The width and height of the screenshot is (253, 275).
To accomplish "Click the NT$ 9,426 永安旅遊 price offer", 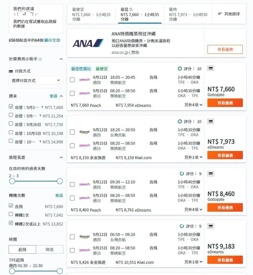I will tap(88, 262).
